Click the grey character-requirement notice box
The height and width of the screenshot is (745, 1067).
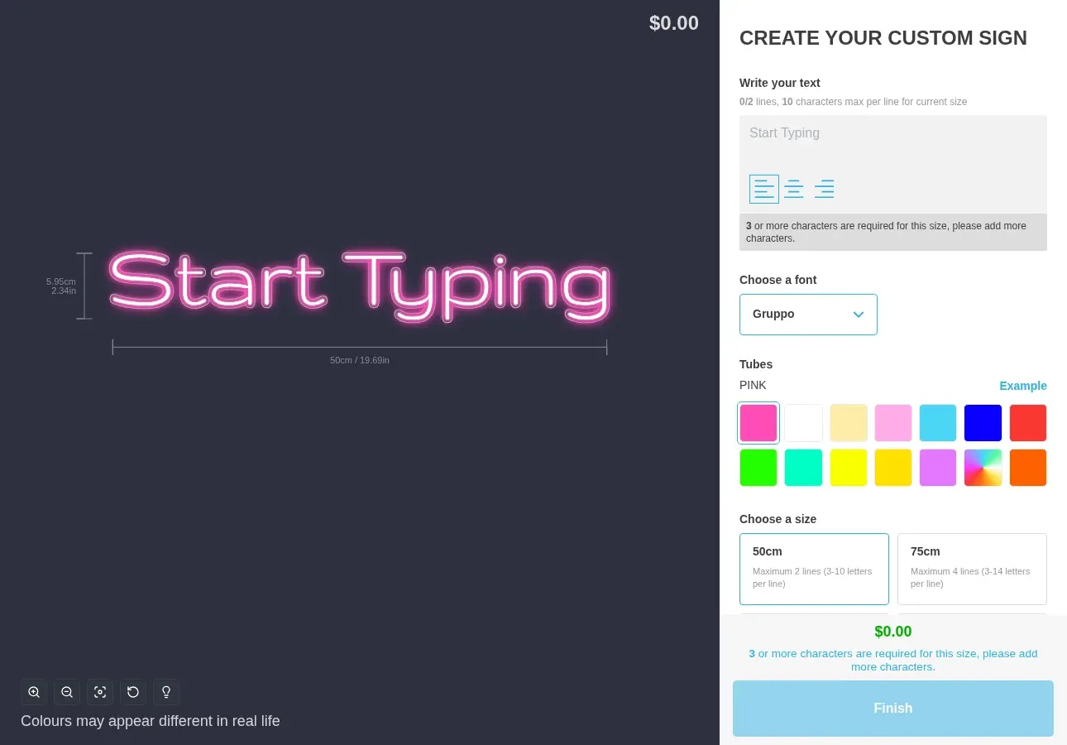[893, 232]
